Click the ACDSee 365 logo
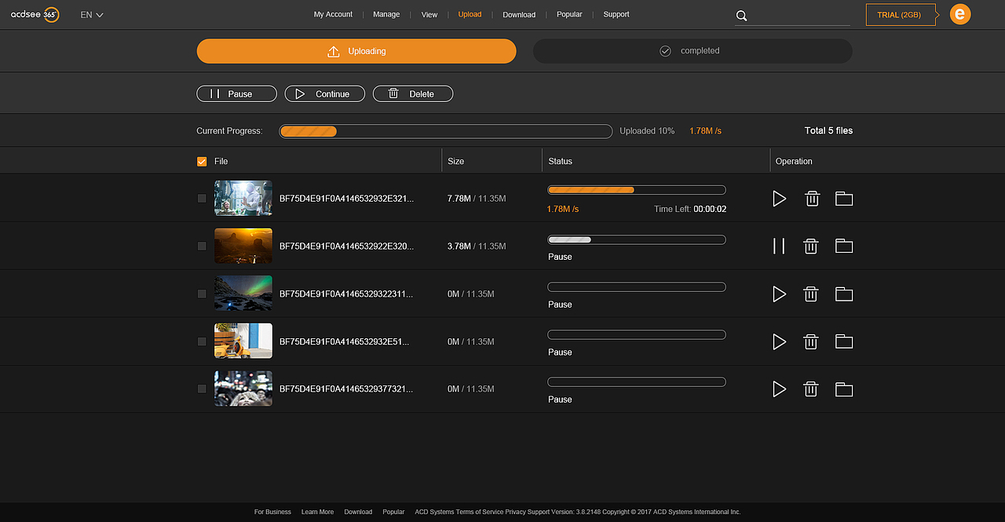1005x522 pixels. (35, 14)
